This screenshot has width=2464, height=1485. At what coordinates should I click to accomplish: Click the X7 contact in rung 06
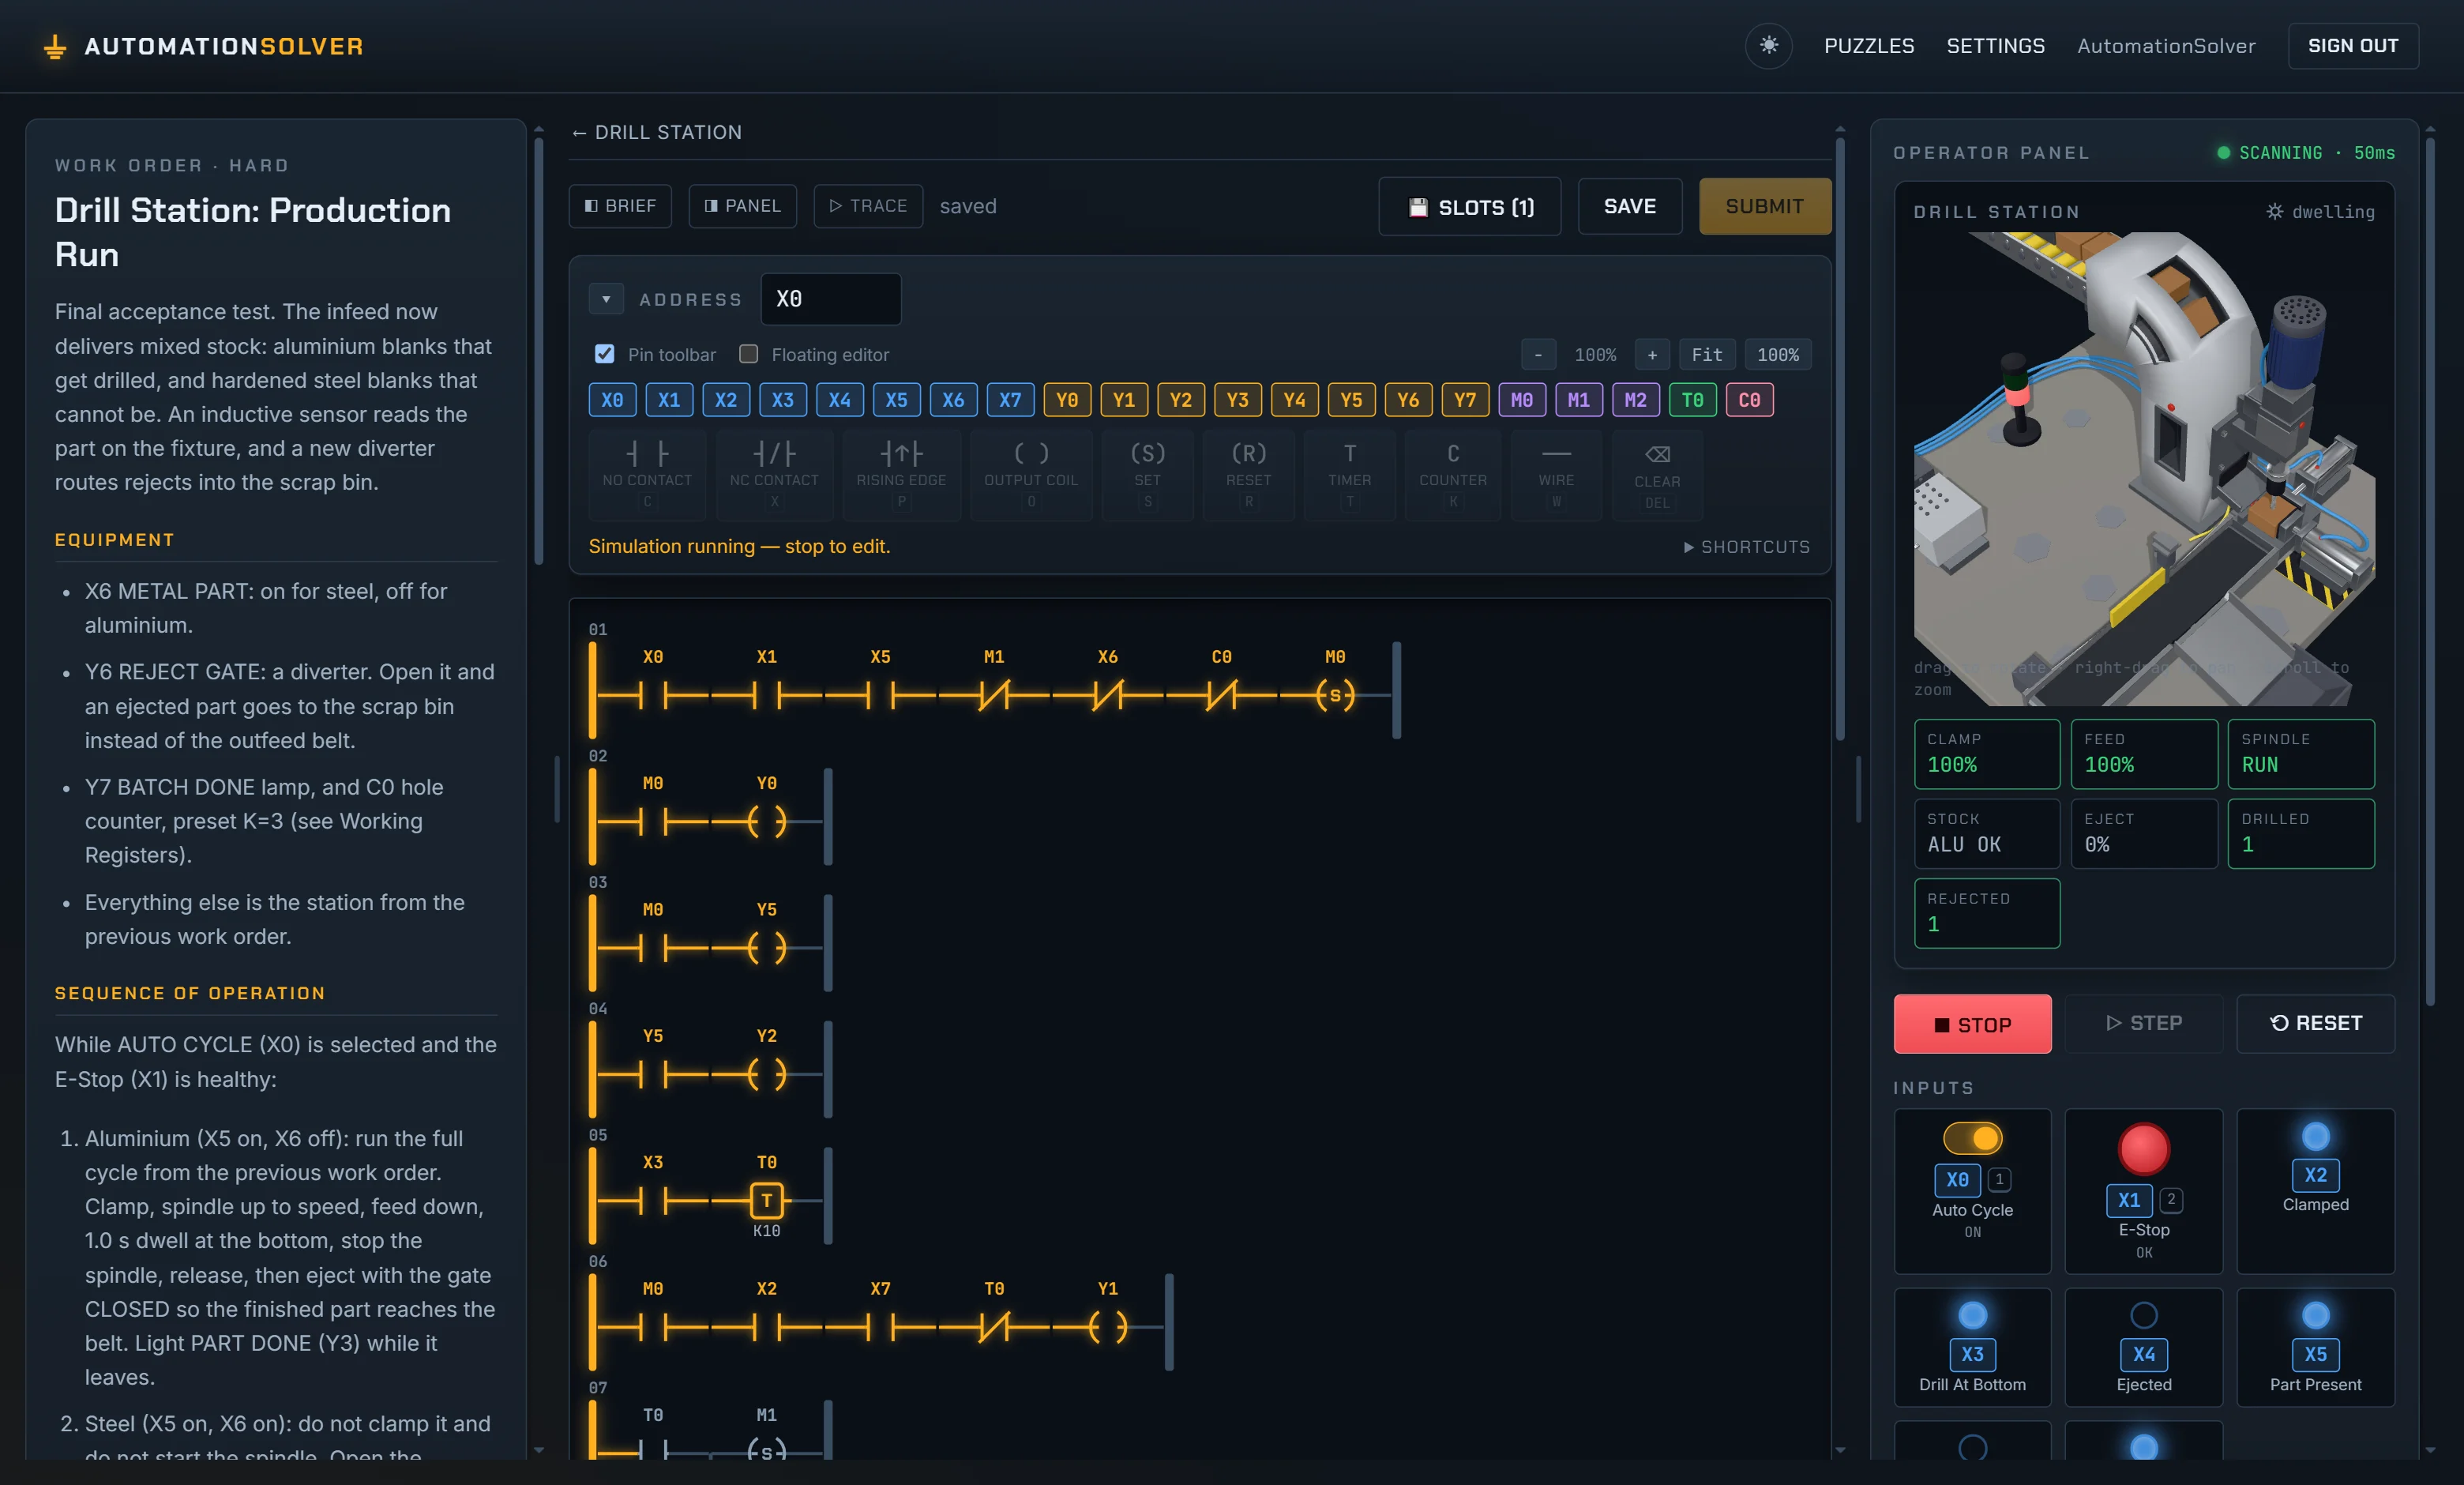pos(880,1327)
